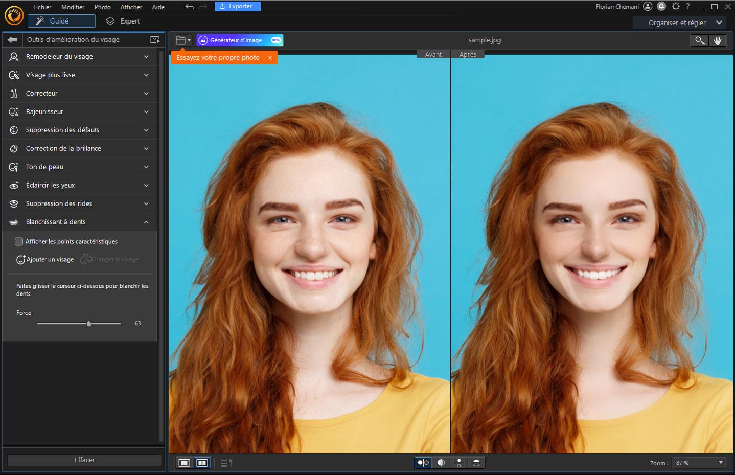This screenshot has height=475, width=735.
Task: Click the PhotoDirector logo icon
Action: [14, 15]
